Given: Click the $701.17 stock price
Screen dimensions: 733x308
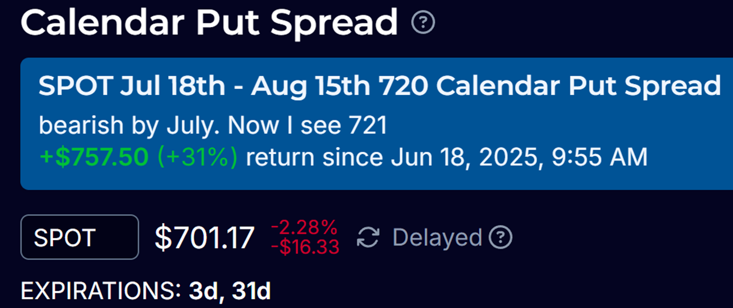Looking at the screenshot, I should click(205, 238).
